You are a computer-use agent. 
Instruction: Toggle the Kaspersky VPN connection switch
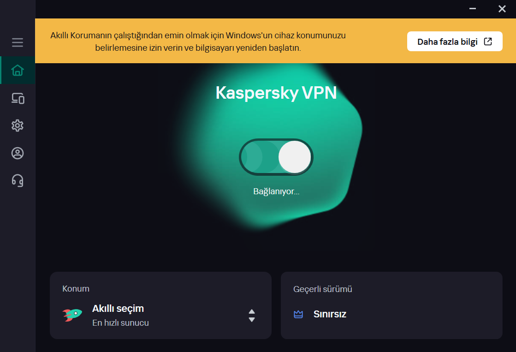(x=276, y=157)
